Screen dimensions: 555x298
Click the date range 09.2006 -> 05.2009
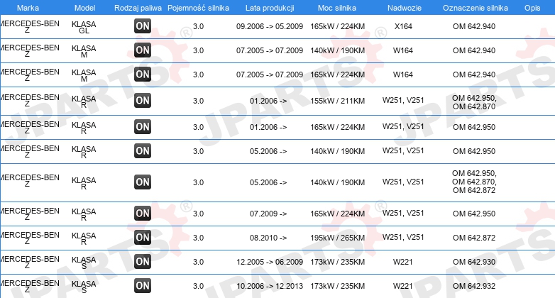[x=270, y=26]
